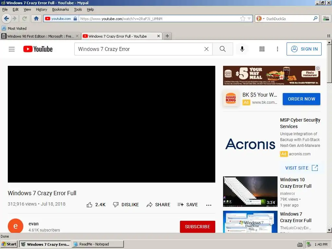Click the keyboard icon in system tray
The height and width of the screenshot is (249, 332).
[x=300, y=245]
